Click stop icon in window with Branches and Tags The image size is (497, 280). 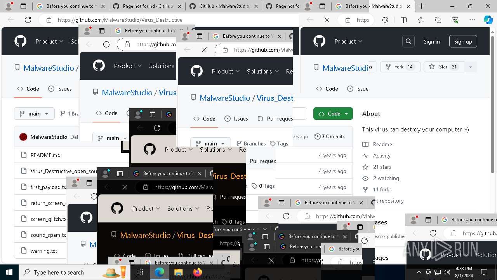point(204,50)
